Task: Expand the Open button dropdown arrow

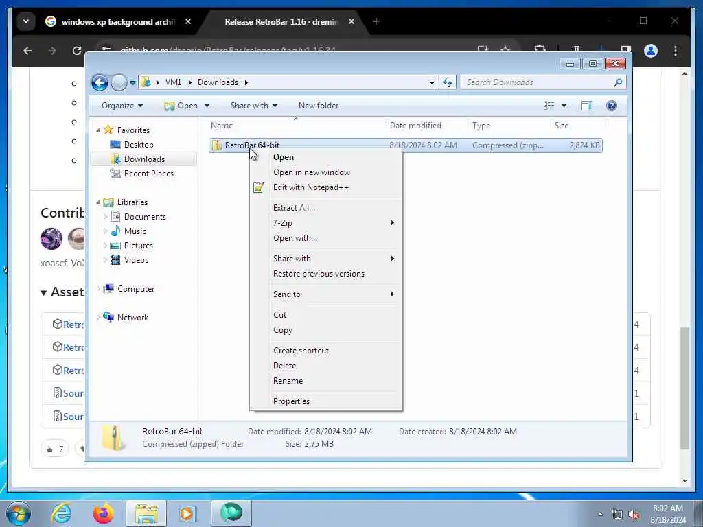Action: (207, 106)
